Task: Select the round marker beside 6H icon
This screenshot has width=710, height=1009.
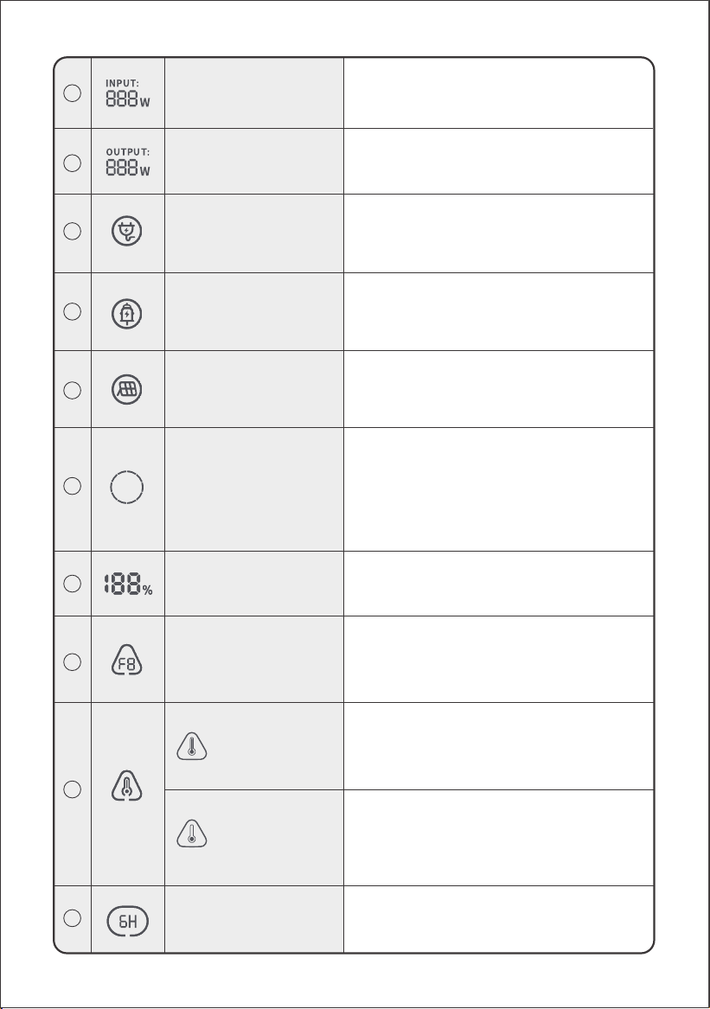Action: click(72, 917)
